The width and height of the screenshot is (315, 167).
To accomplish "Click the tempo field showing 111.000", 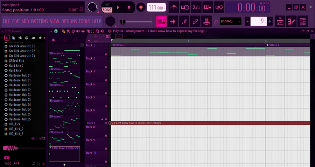I will [x=156, y=8].
